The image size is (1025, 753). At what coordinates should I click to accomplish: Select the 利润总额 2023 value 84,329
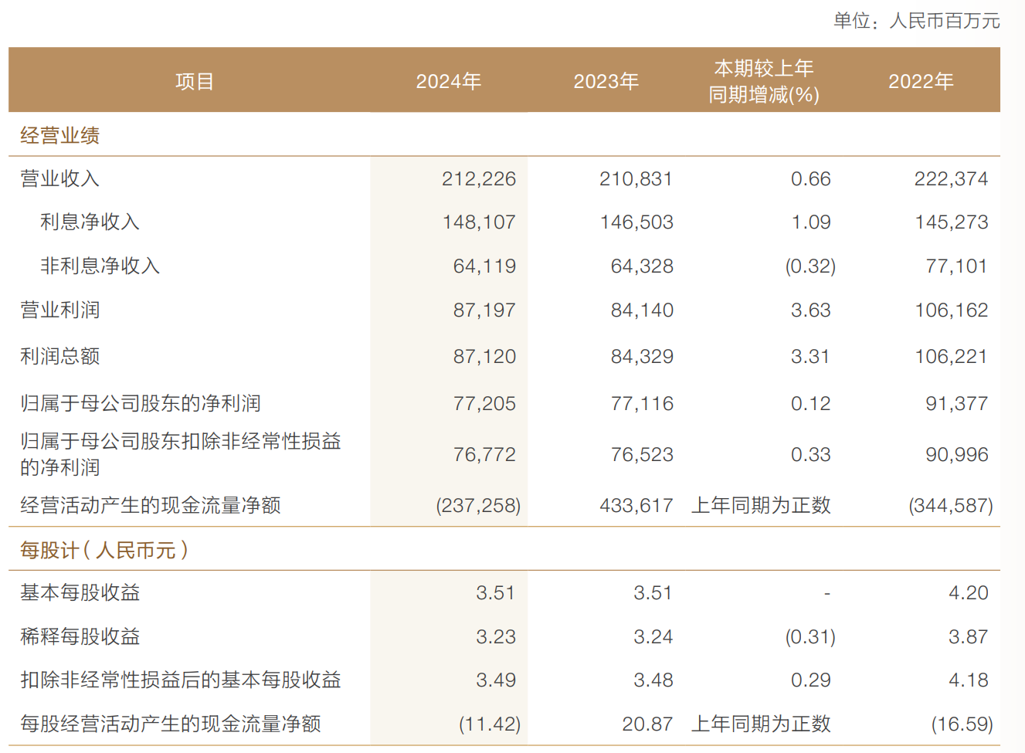(641, 357)
